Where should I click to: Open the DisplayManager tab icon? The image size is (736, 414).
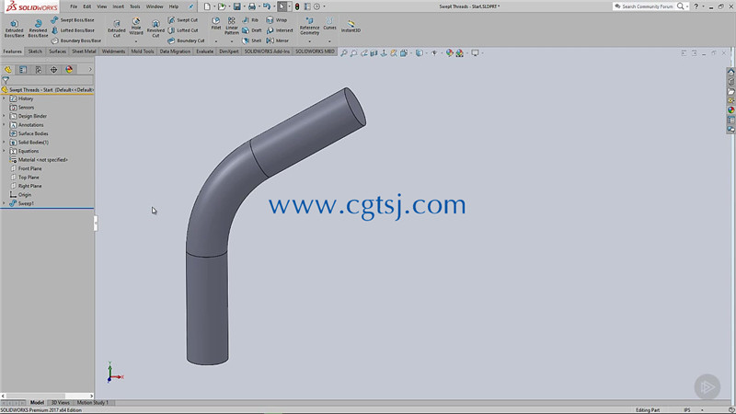point(70,70)
